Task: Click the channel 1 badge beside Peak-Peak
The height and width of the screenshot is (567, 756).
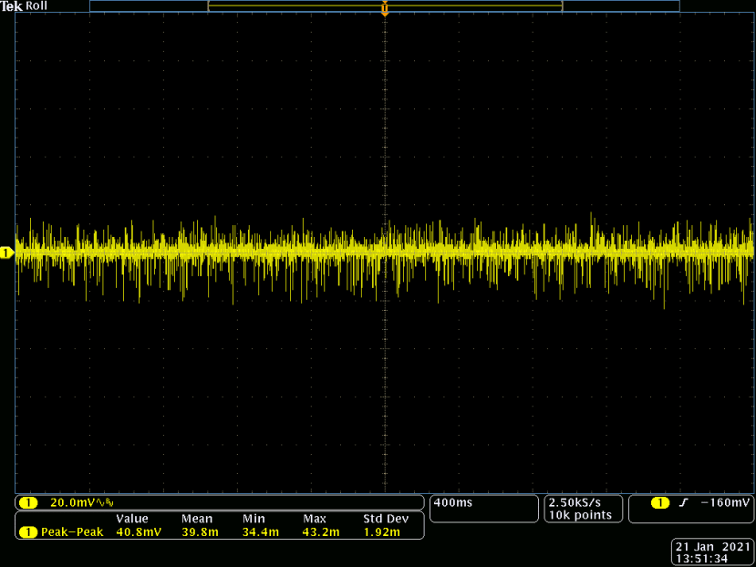Action: coord(27,531)
